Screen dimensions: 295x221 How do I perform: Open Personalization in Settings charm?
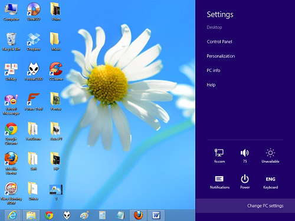[x=221, y=56]
